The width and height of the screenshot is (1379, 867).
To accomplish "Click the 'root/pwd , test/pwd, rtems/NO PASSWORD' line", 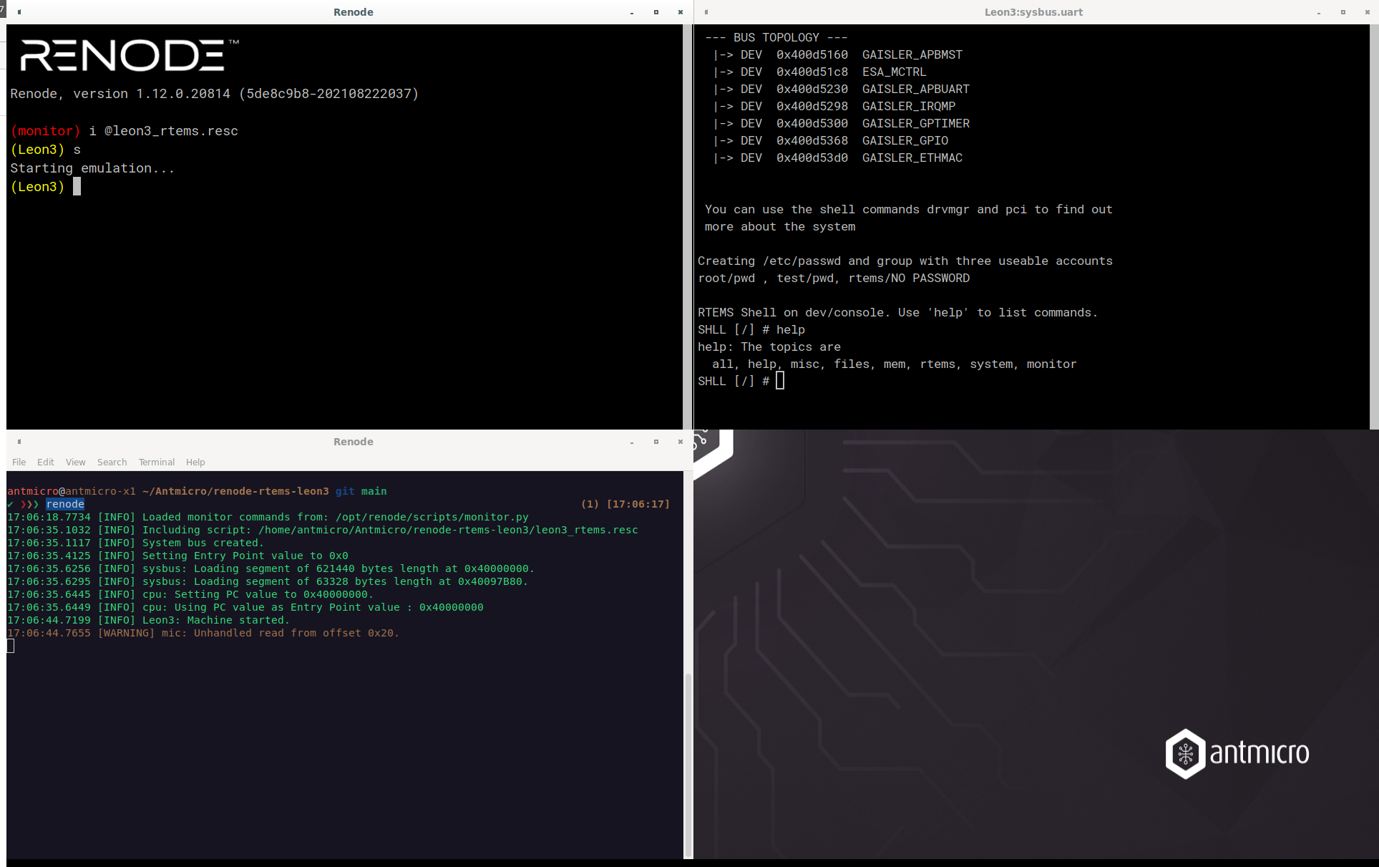I will [834, 278].
